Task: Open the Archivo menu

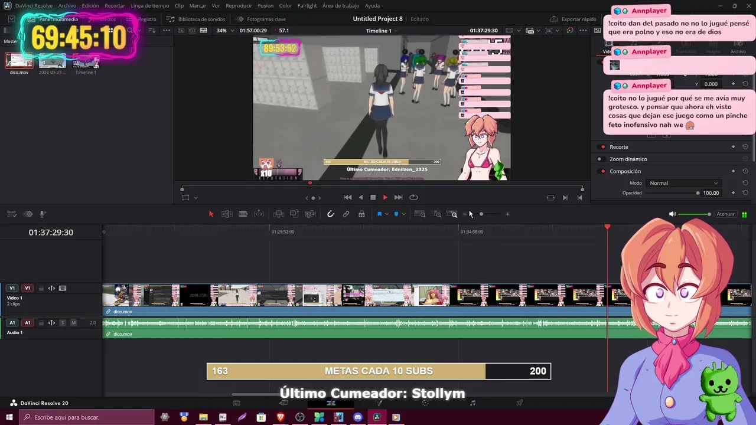Action: coord(67,5)
